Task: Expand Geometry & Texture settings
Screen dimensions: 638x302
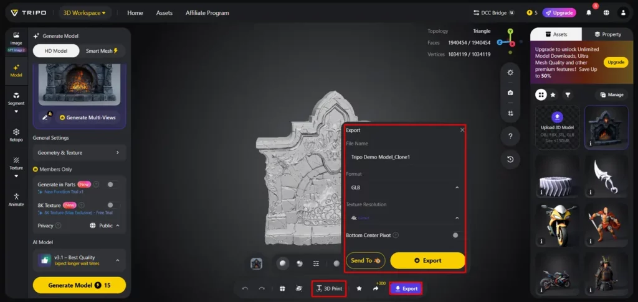Action: click(x=79, y=153)
